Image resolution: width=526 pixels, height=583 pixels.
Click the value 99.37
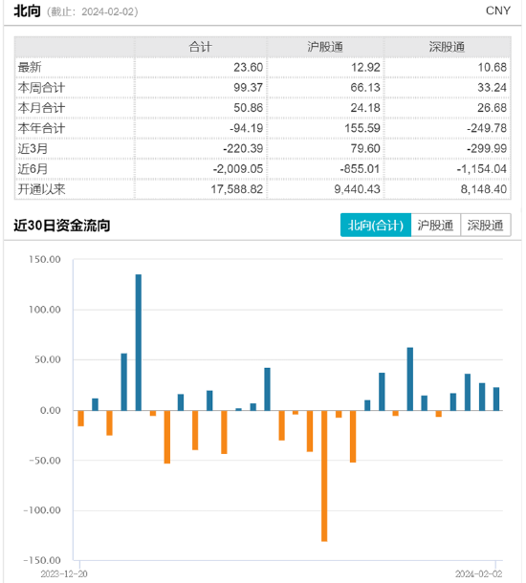(248, 88)
